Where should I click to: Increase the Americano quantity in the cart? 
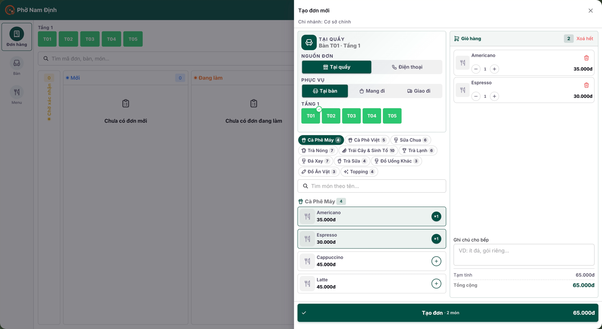point(494,69)
